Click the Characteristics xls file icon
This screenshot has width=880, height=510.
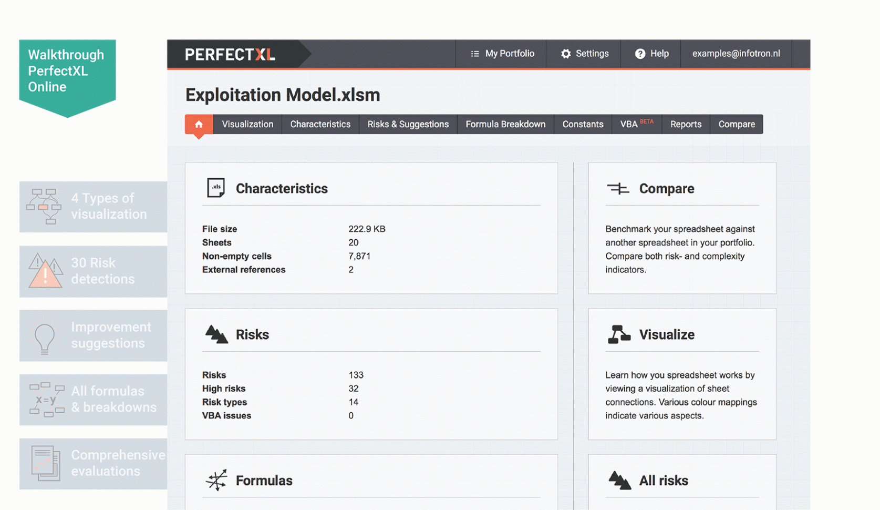(215, 188)
